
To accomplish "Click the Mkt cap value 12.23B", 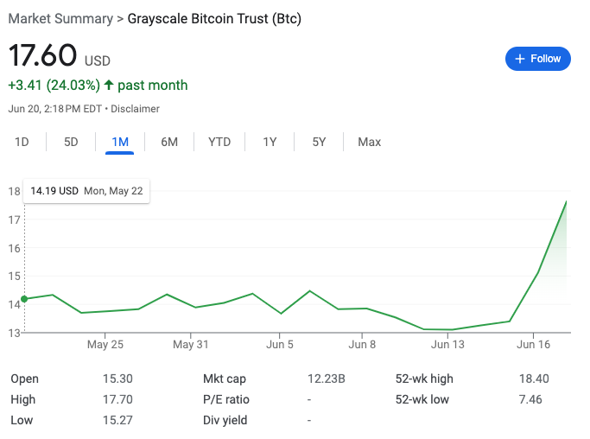I will click(327, 379).
